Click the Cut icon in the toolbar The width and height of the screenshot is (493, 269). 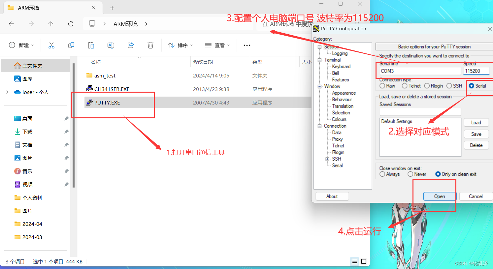[51, 45]
